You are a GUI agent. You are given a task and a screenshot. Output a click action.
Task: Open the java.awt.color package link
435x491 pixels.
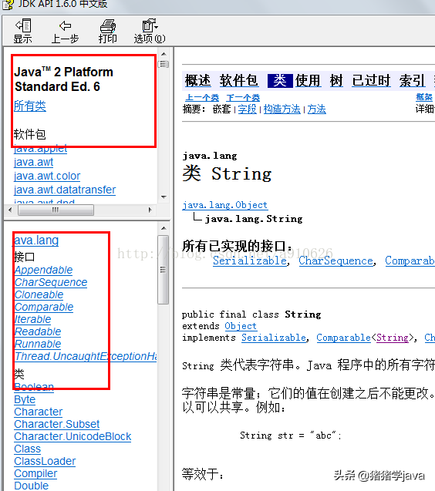coord(47,176)
